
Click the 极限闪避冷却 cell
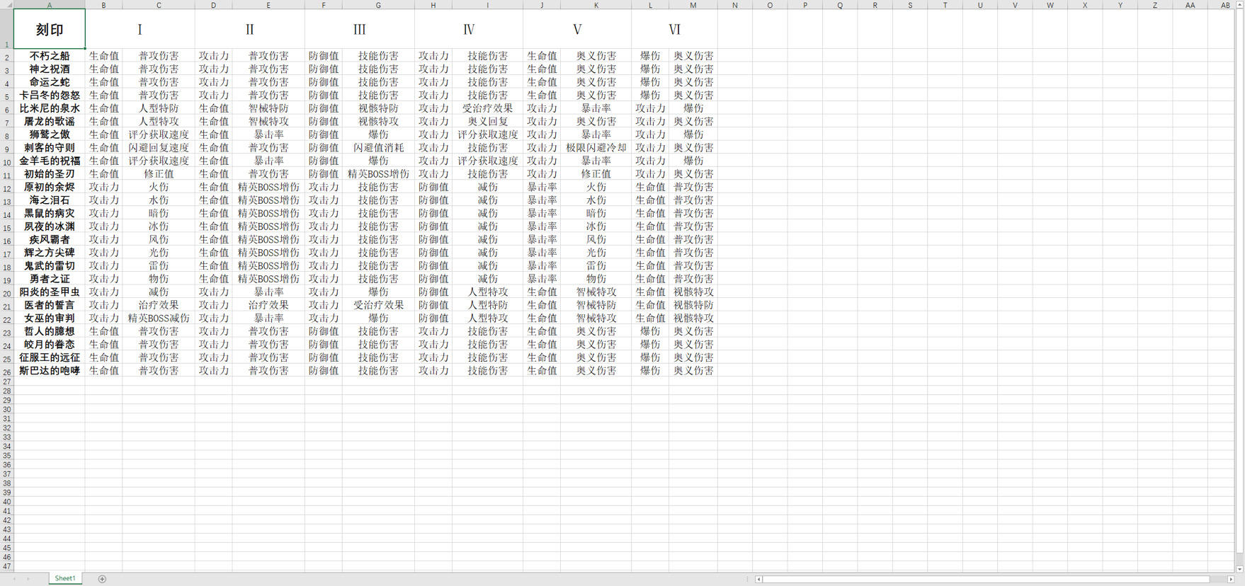point(596,147)
